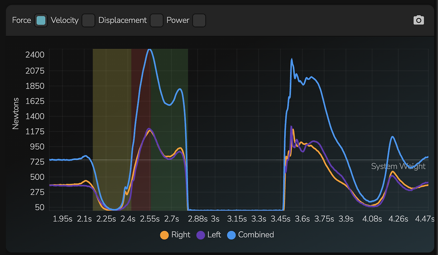Enable the Velocity checkbox
This screenshot has width=438, height=255.
click(88, 21)
